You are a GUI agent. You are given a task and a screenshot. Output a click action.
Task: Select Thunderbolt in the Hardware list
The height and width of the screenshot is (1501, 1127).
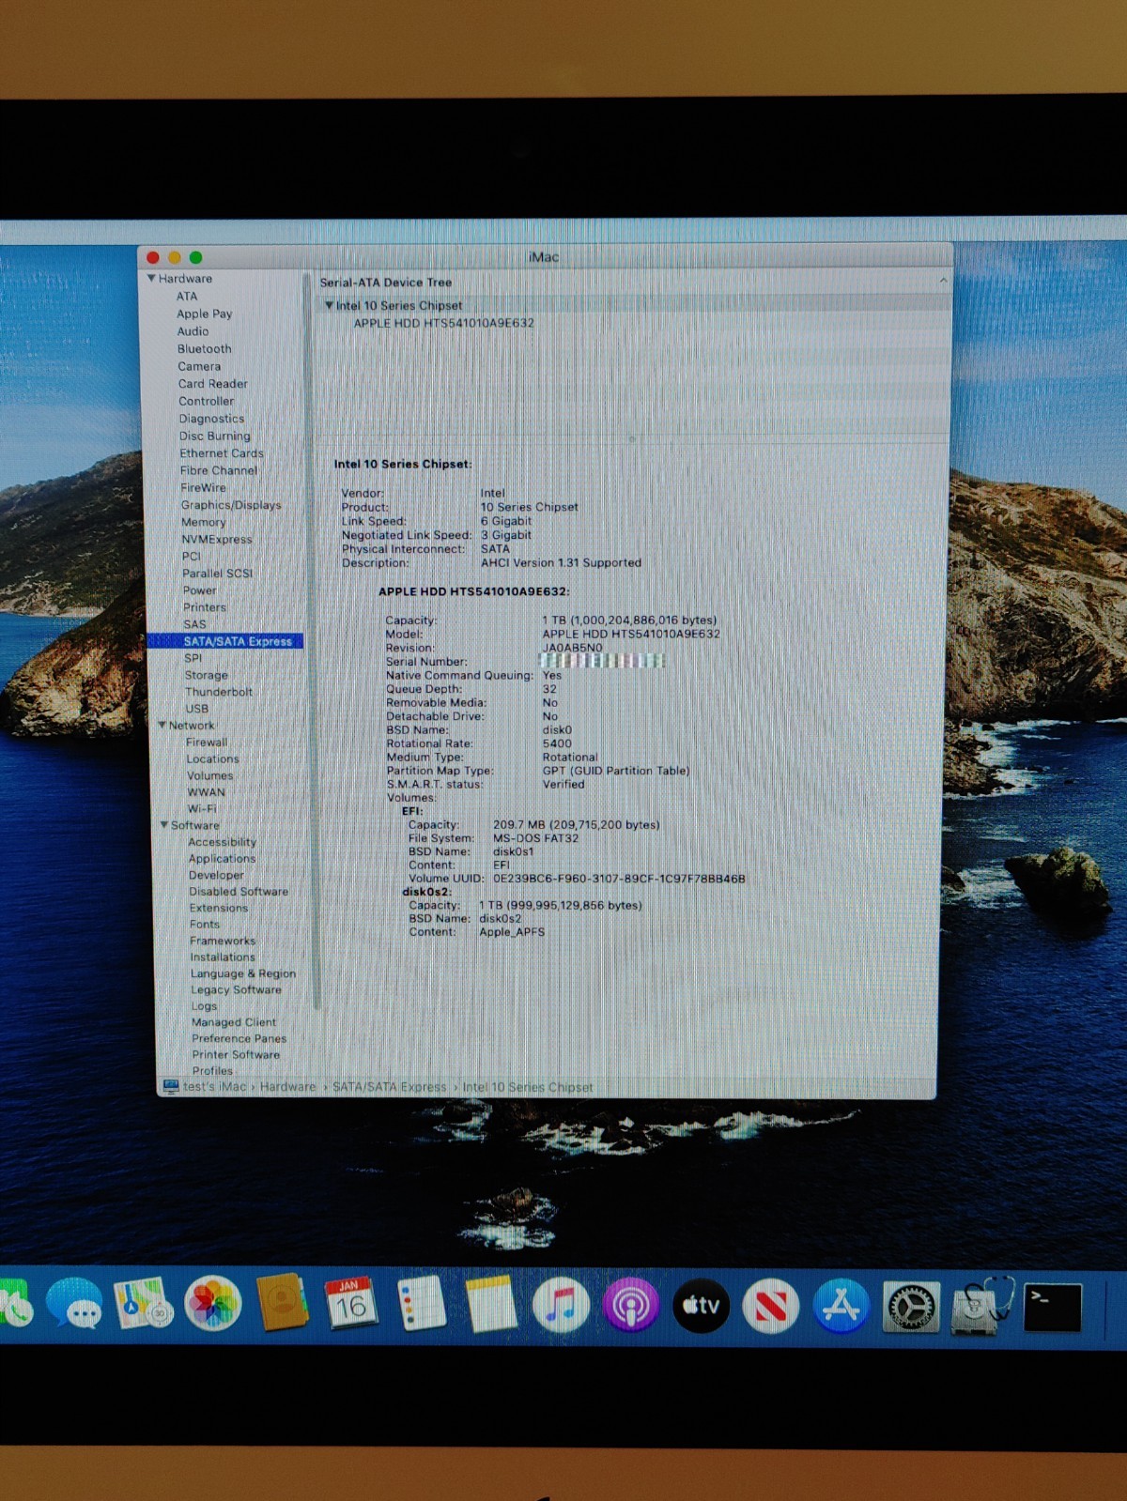(218, 692)
